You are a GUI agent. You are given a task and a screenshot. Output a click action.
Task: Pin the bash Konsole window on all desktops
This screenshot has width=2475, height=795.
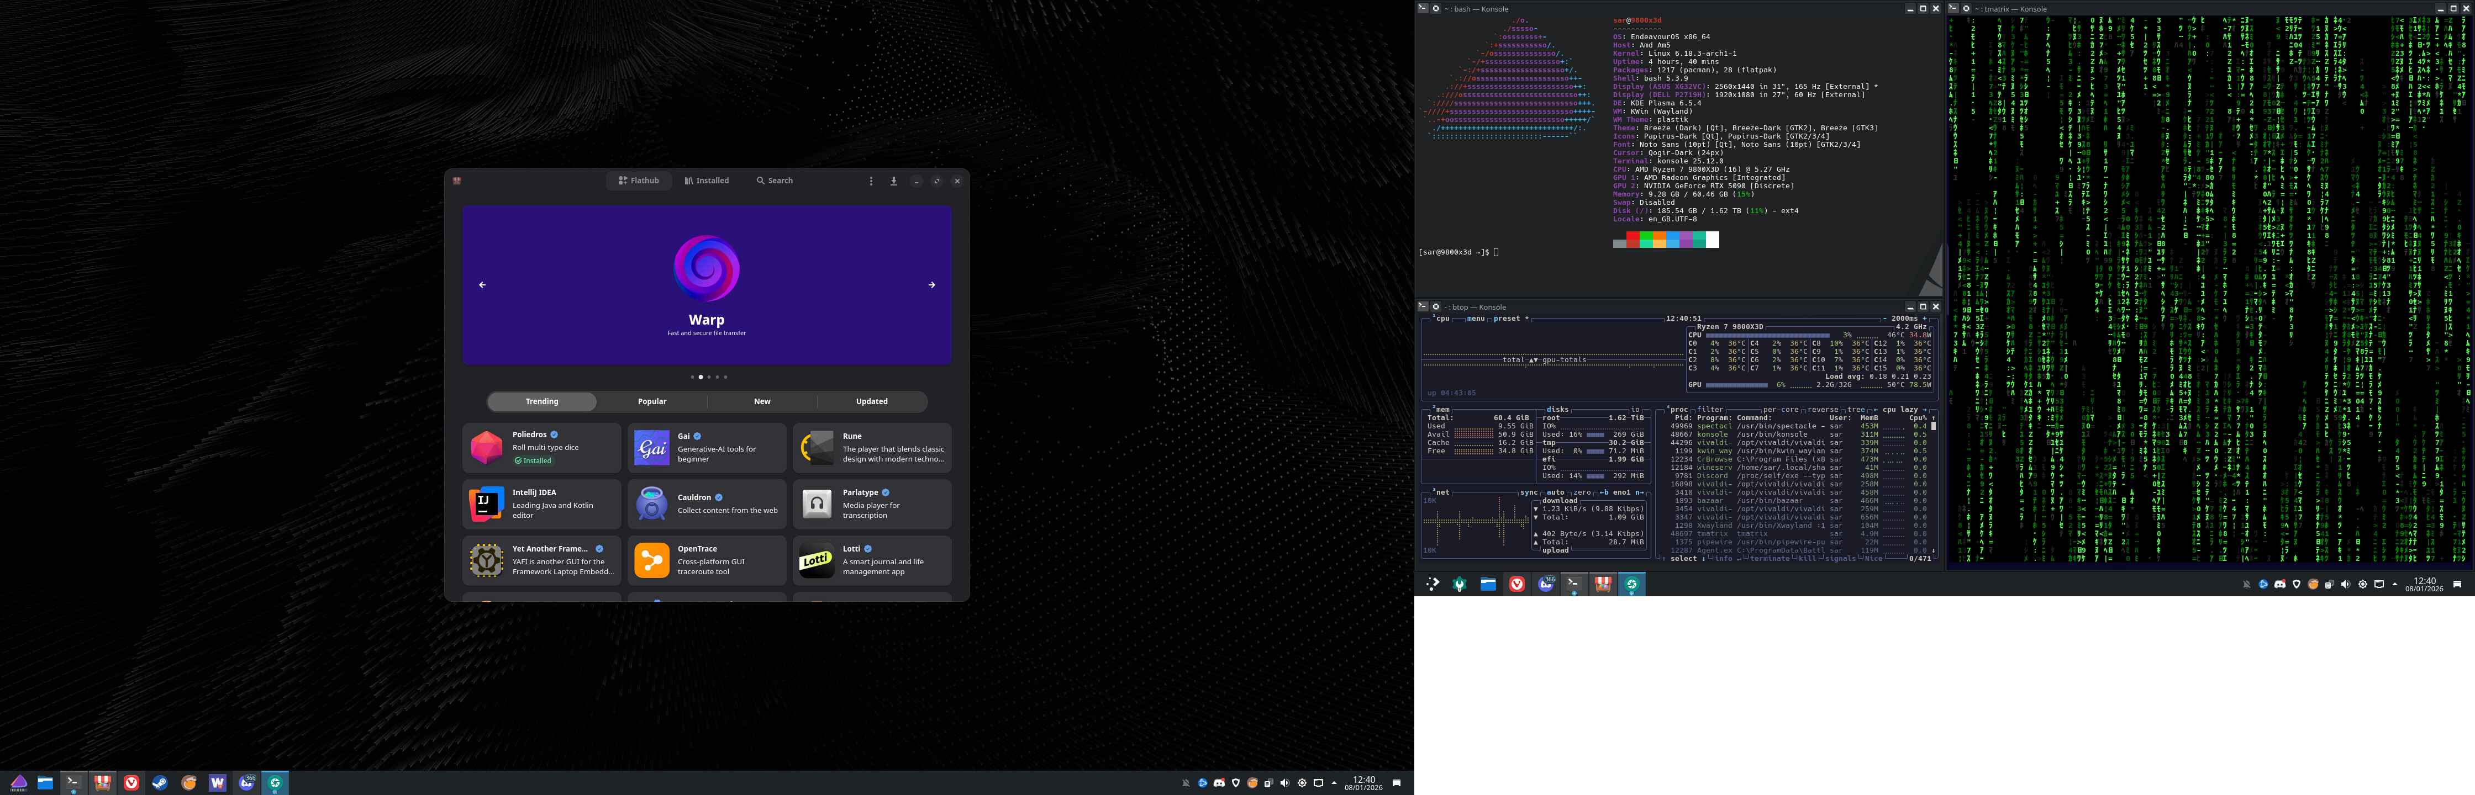point(1436,9)
